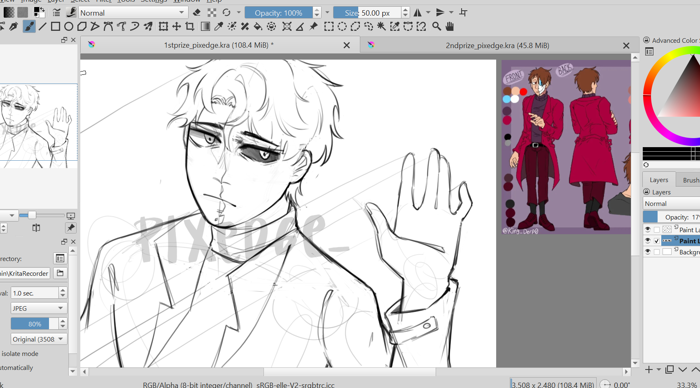
Task: Activate the Pan hand tool
Action: coord(450,27)
